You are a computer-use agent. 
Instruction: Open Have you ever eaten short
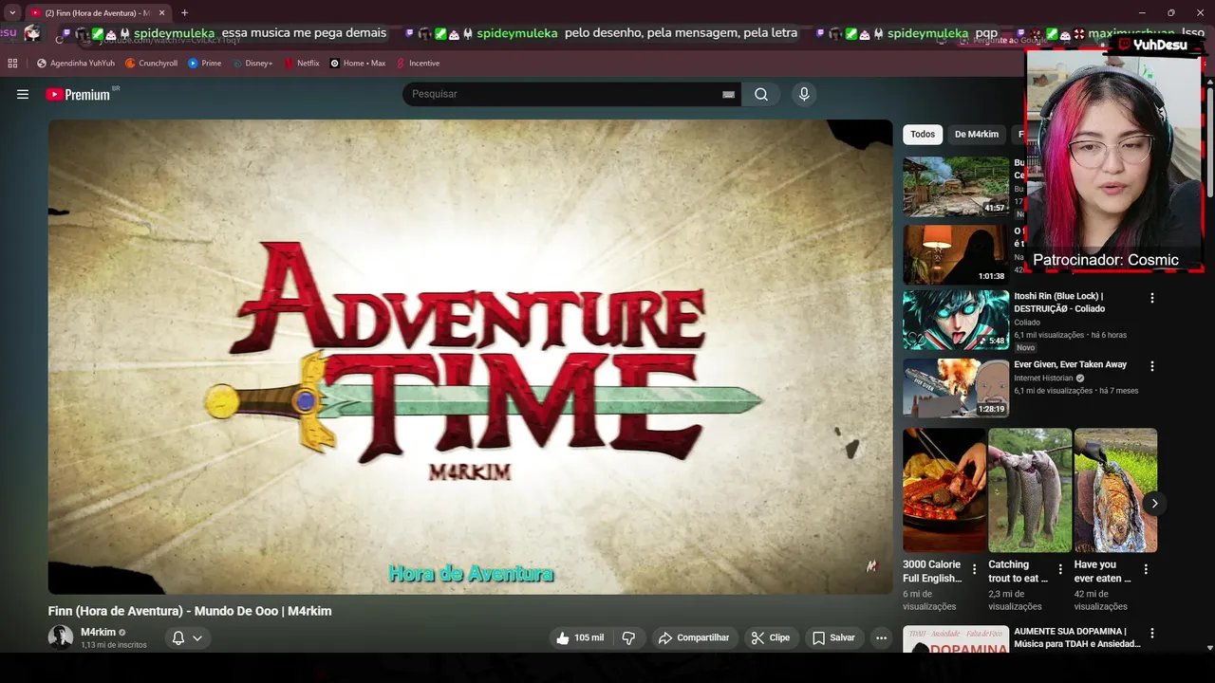point(1115,490)
